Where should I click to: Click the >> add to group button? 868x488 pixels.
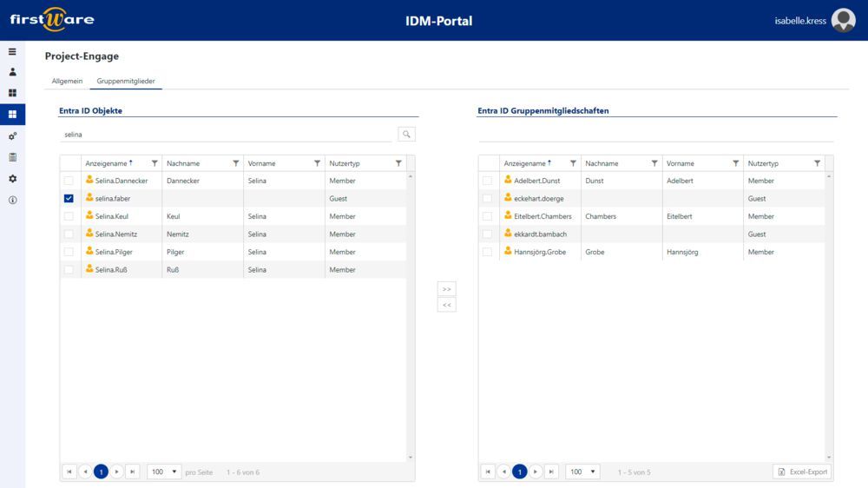click(x=447, y=288)
